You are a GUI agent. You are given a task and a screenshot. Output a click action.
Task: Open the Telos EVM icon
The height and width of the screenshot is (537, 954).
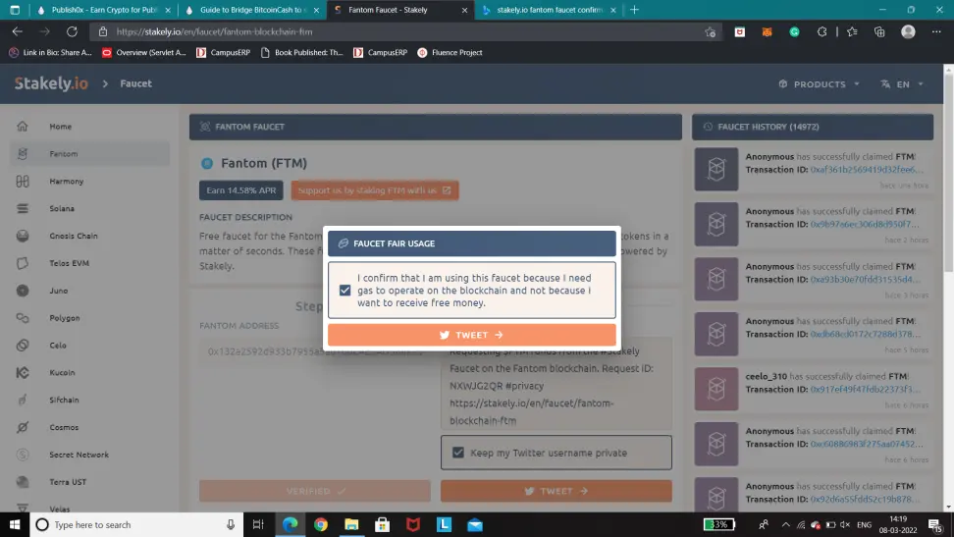(x=23, y=263)
